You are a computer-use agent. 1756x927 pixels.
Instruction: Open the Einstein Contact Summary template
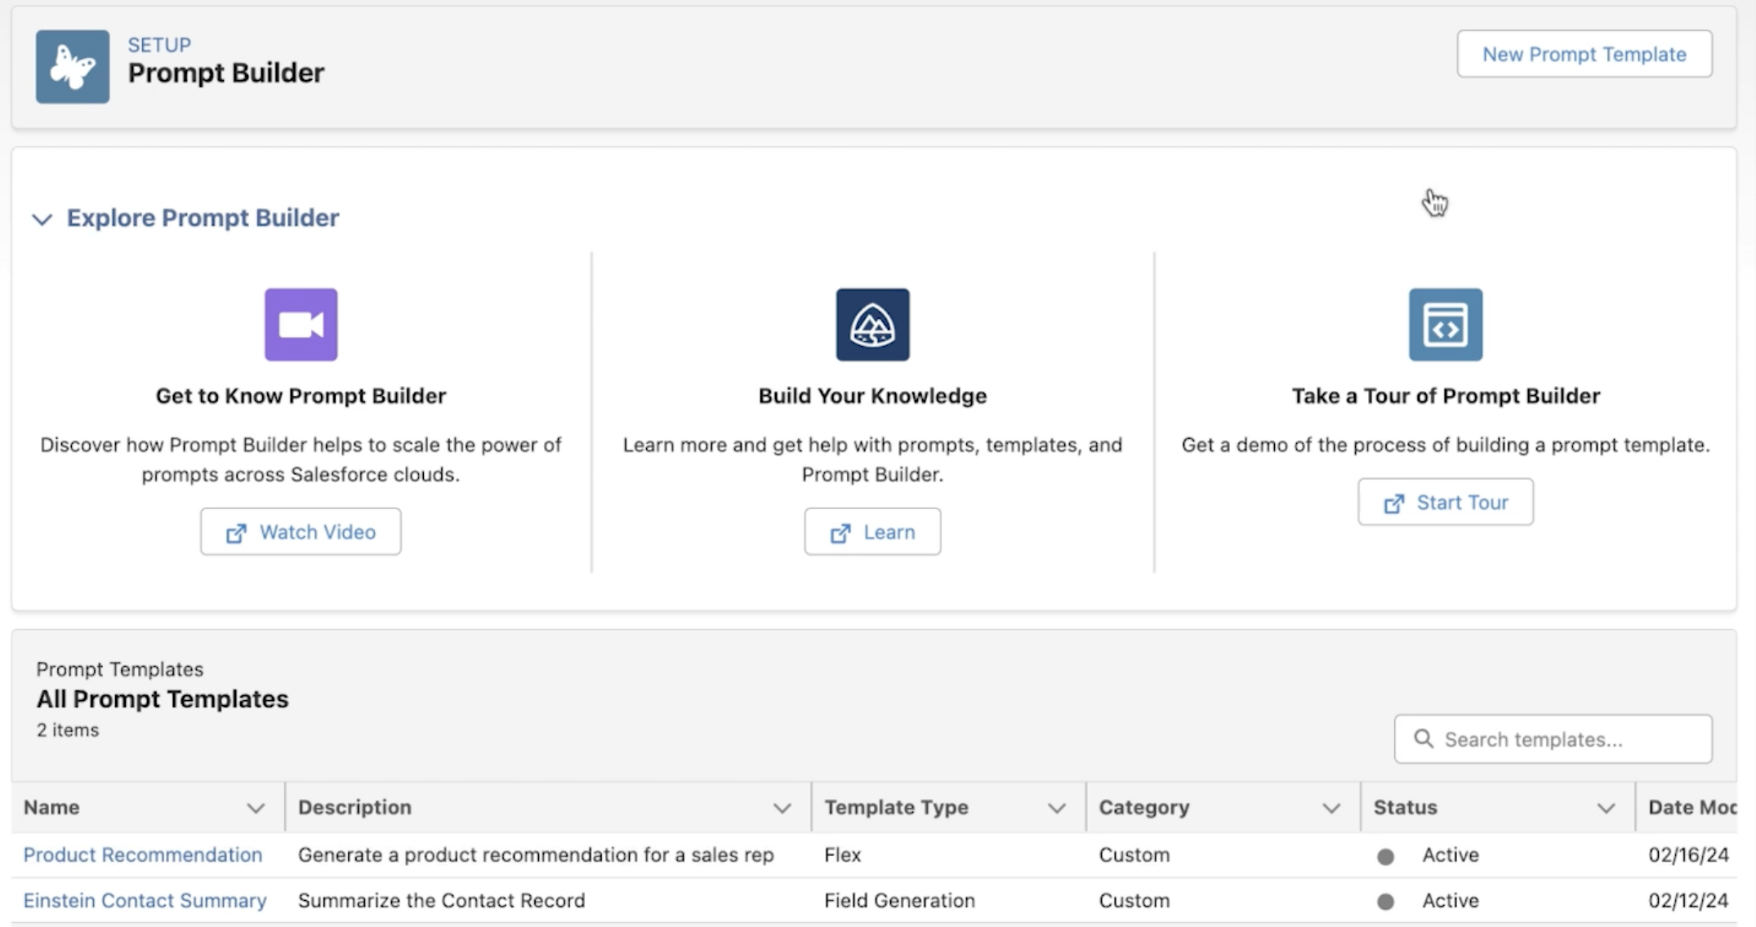(145, 900)
